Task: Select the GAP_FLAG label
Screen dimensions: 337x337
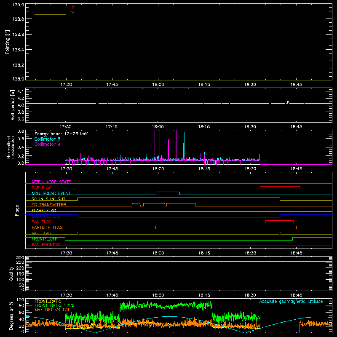Action: tap(41, 187)
